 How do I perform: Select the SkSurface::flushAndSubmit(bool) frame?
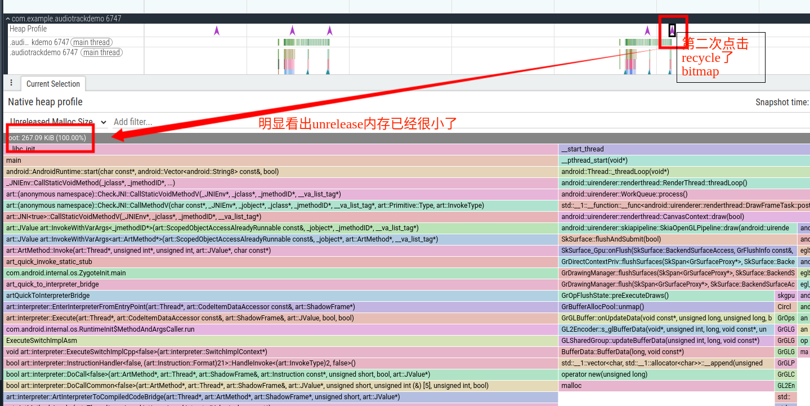[678, 239]
